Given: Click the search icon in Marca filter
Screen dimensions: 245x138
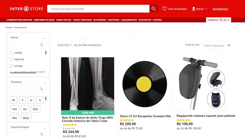Looking at the screenshot, I should click(x=41, y=45).
